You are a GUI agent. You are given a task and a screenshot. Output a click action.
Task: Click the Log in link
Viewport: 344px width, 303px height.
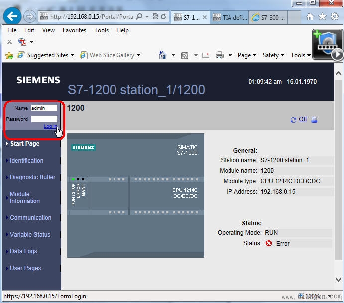click(50, 127)
